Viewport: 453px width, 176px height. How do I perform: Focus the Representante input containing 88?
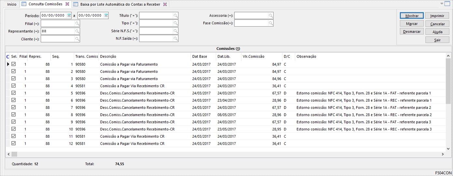click(x=58, y=31)
